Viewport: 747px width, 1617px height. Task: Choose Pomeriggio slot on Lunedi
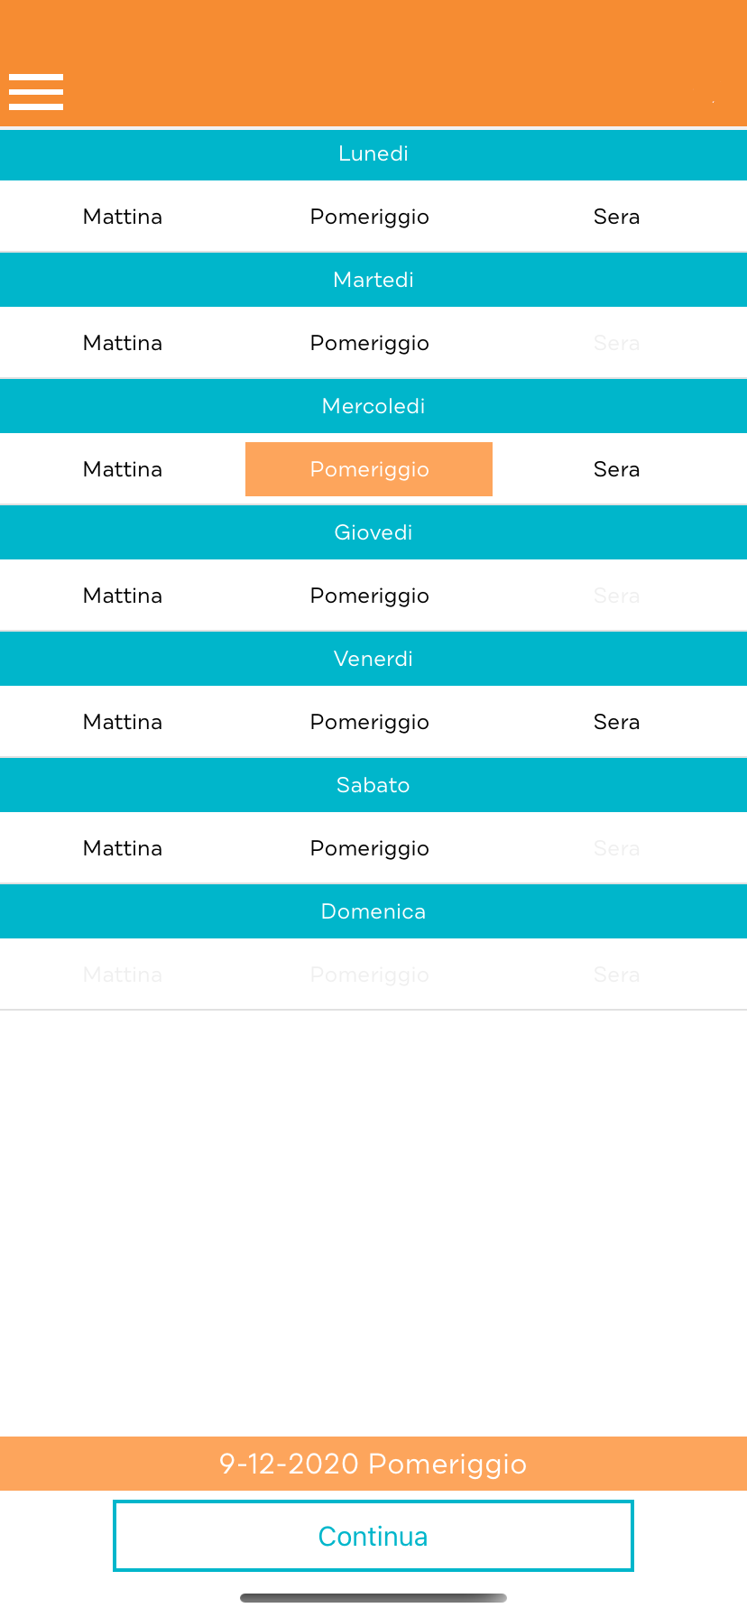[x=369, y=217]
